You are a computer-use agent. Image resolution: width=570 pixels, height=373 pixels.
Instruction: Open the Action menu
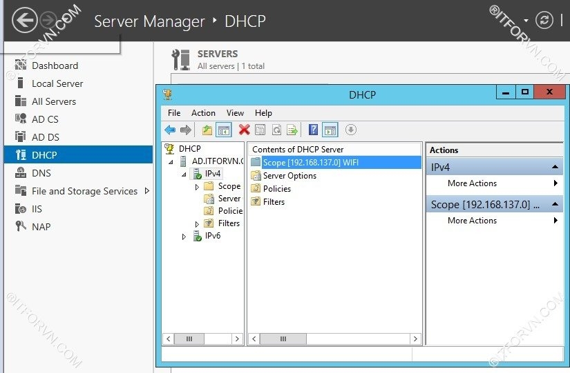[x=203, y=113]
